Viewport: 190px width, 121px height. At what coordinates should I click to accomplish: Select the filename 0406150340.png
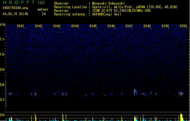15,8
